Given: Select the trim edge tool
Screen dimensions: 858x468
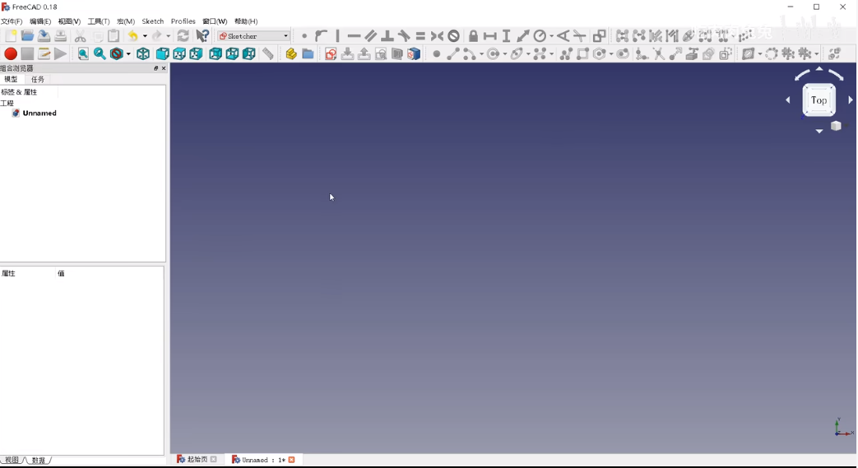Looking at the screenshot, I should (659, 53).
